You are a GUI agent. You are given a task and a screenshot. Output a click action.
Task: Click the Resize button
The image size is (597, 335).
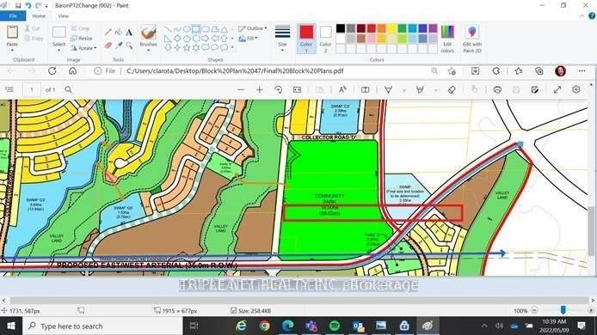82,39
